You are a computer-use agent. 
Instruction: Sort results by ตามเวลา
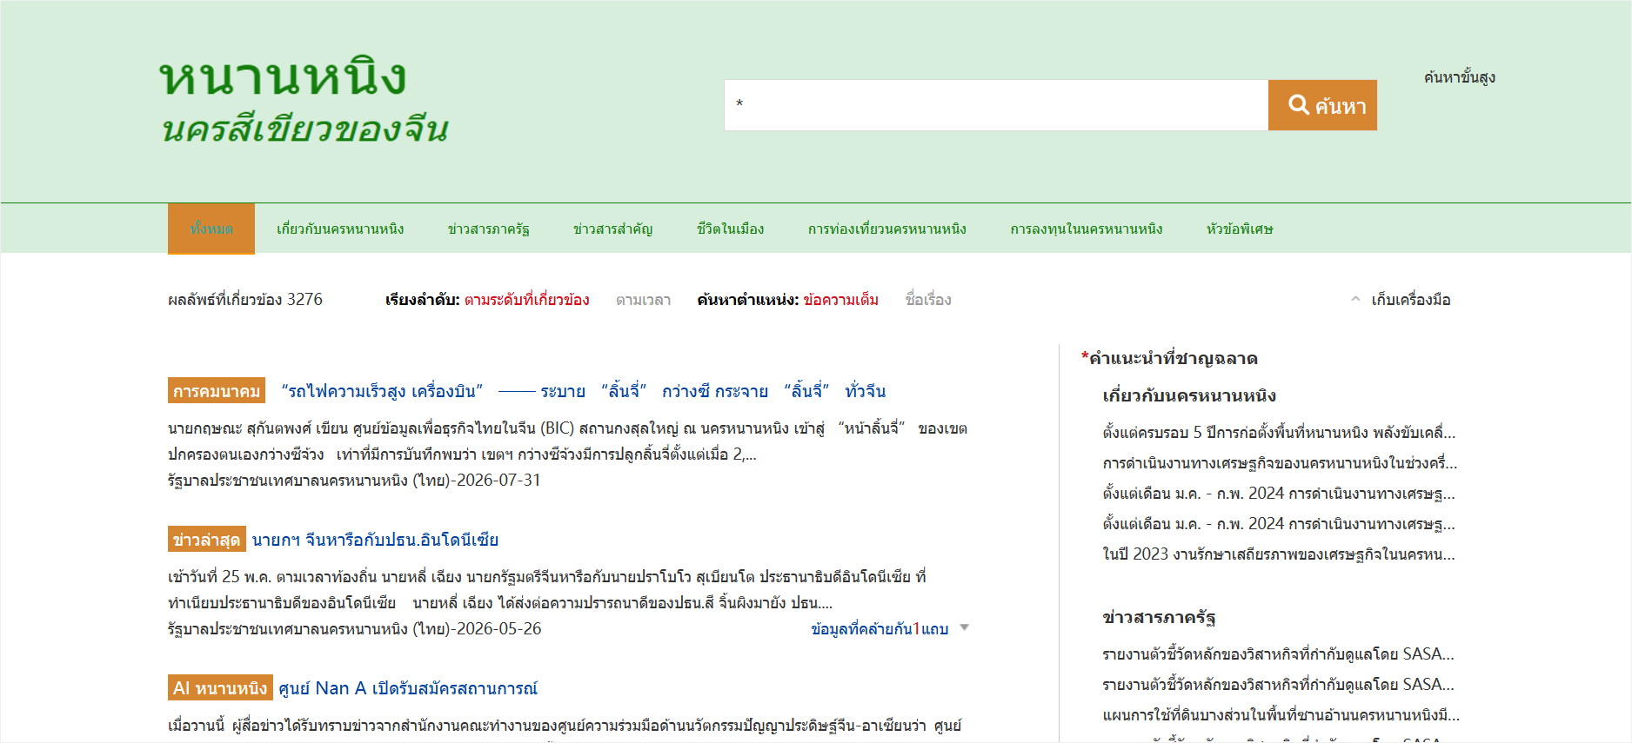(x=643, y=300)
